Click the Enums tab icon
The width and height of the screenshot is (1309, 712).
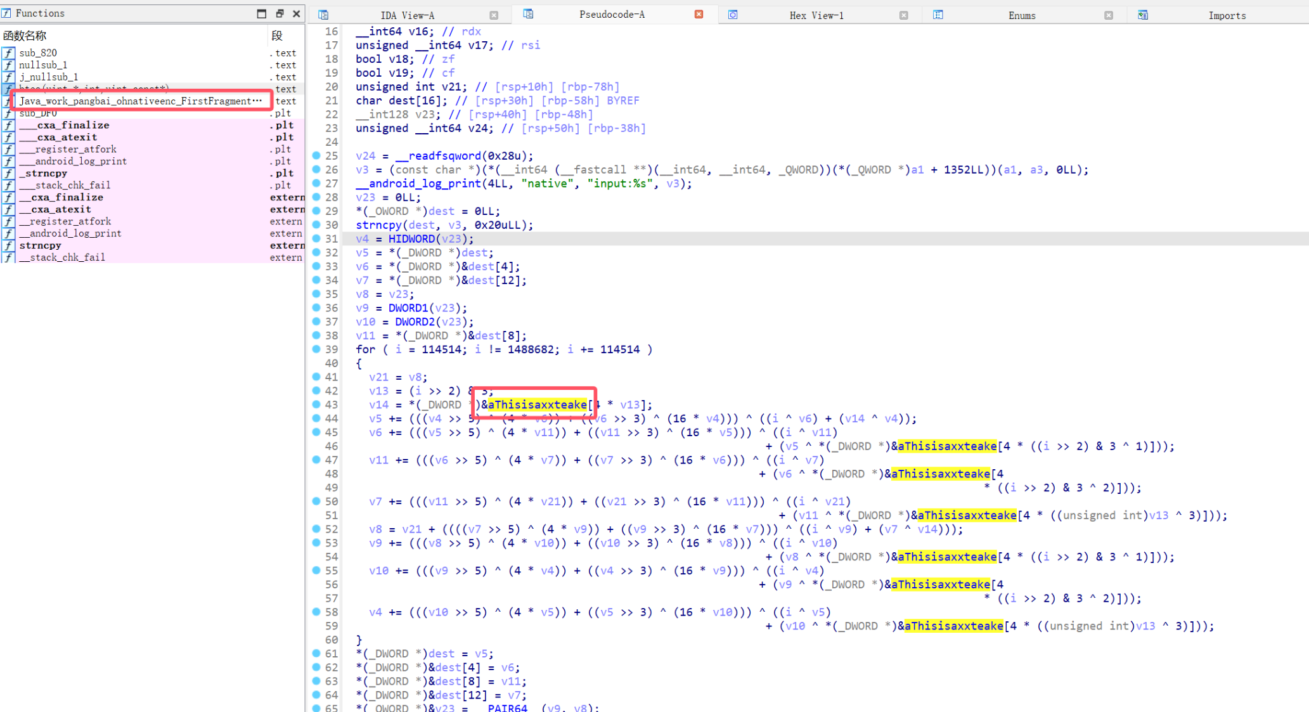pos(938,15)
